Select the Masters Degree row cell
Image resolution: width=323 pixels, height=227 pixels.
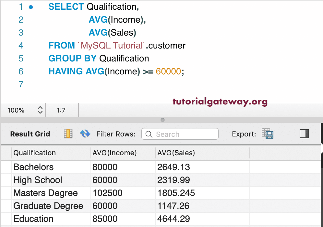pos(45,193)
